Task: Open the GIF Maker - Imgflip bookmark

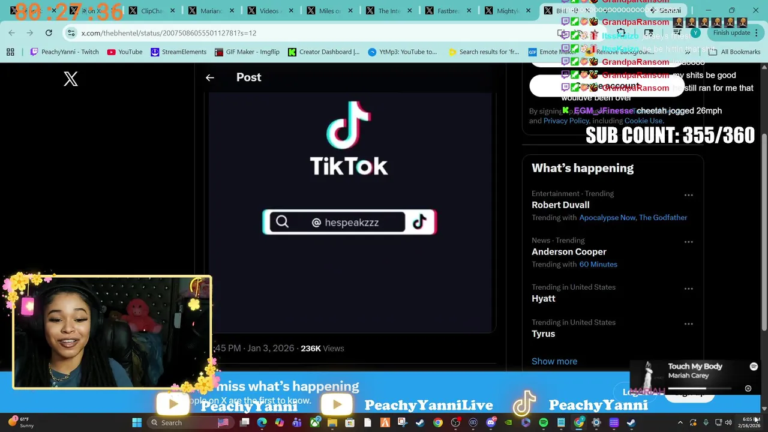Action: (x=247, y=52)
